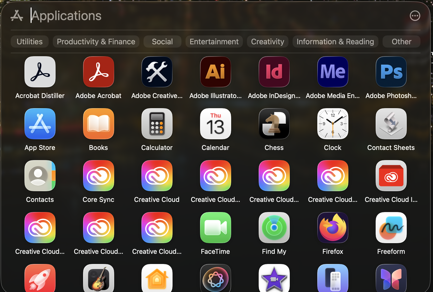Launch FaceTime
This screenshot has width=433, height=292.
(216, 228)
